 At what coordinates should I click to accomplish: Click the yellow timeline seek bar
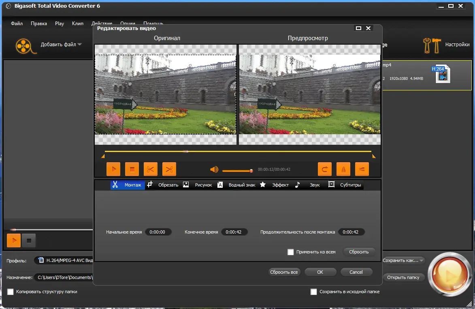click(238, 151)
